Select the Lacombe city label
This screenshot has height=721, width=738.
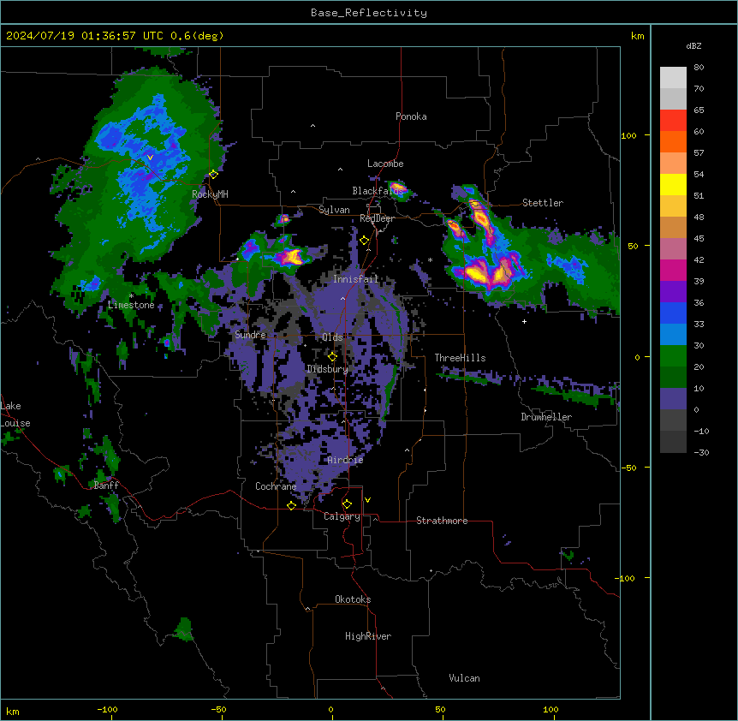click(385, 164)
